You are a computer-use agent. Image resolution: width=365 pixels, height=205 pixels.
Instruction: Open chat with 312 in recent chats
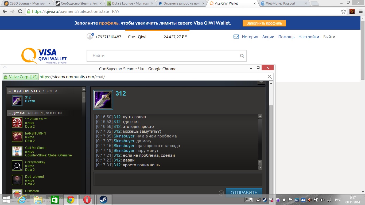pos(44,101)
